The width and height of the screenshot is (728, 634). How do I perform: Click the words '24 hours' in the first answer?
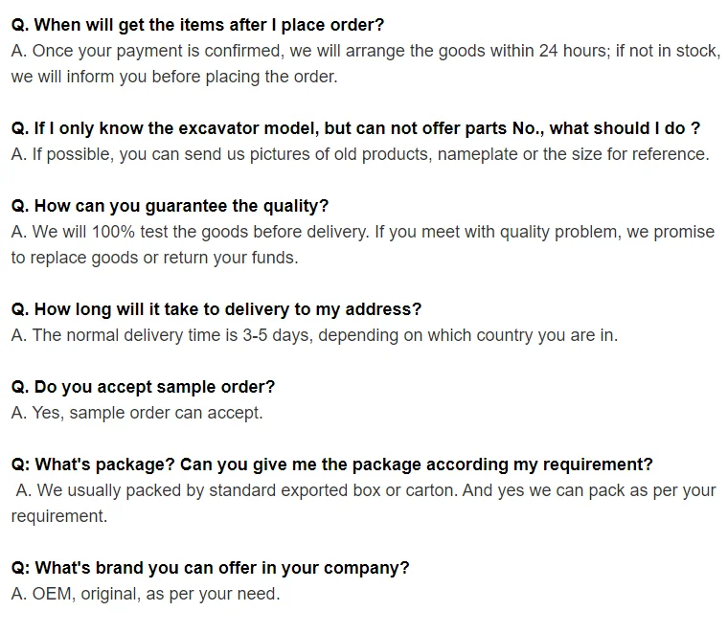tap(577, 51)
